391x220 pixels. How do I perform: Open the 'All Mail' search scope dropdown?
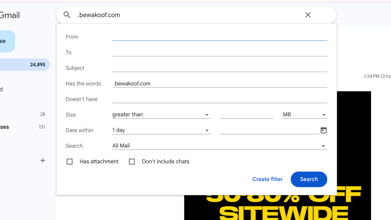(220, 146)
